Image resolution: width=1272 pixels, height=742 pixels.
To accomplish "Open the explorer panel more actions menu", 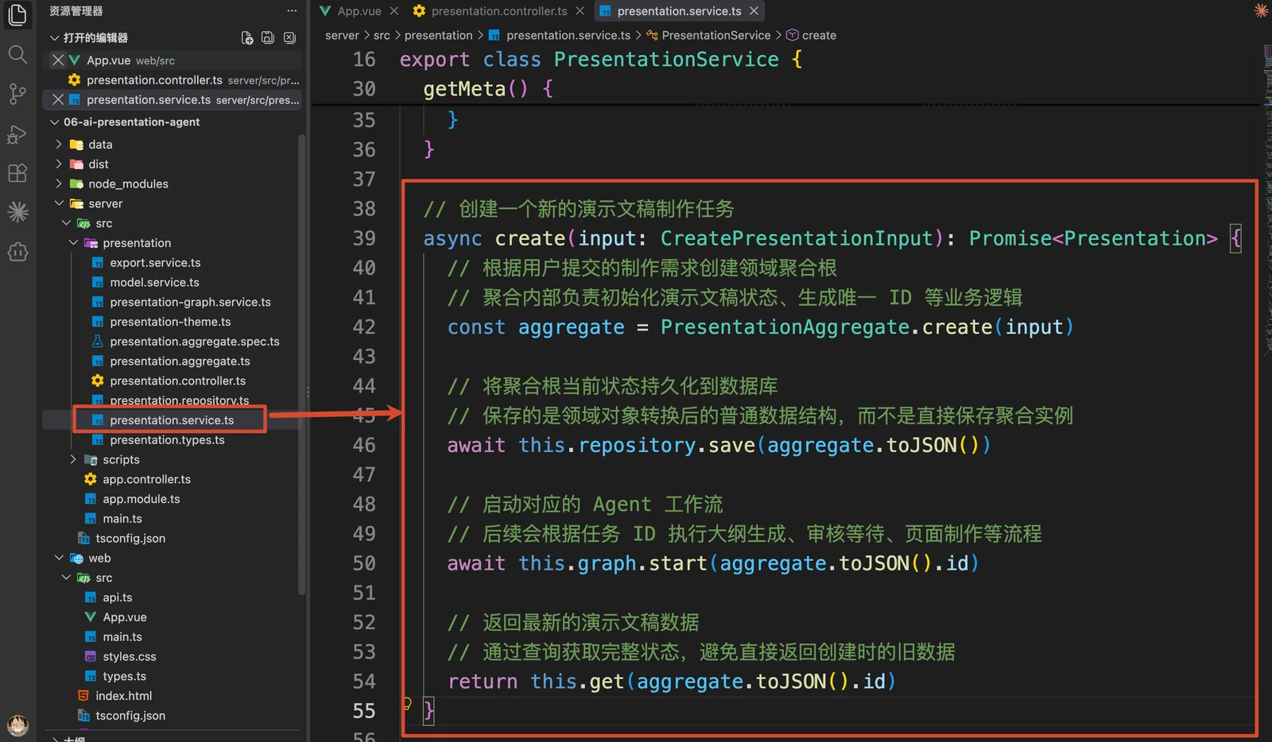I will click(292, 11).
